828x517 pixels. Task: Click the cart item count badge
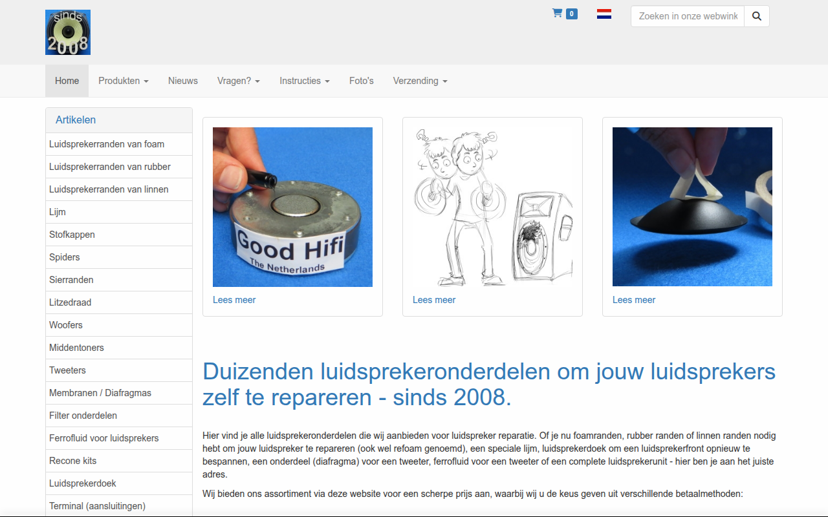click(572, 14)
